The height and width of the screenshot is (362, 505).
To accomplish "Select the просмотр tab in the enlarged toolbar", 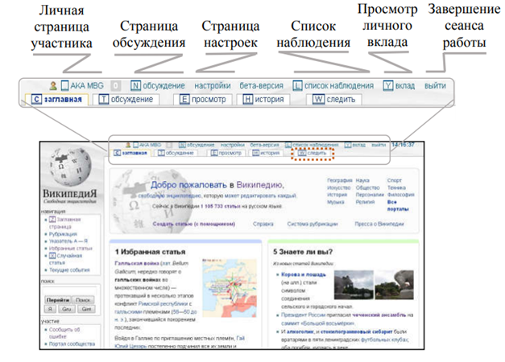I will pos(203,99).
